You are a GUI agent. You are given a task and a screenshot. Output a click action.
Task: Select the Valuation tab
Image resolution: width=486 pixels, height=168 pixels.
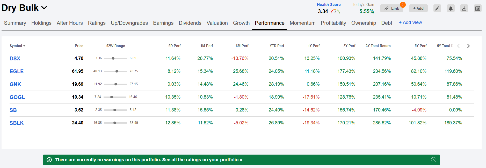[217, 23]
